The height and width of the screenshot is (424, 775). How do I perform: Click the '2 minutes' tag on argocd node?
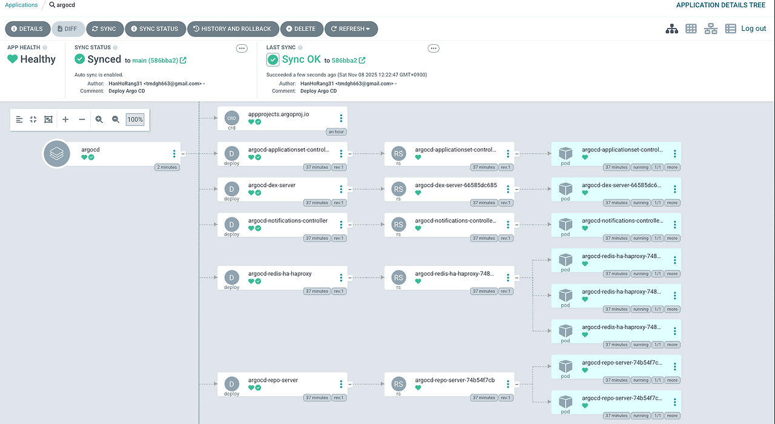167,167
